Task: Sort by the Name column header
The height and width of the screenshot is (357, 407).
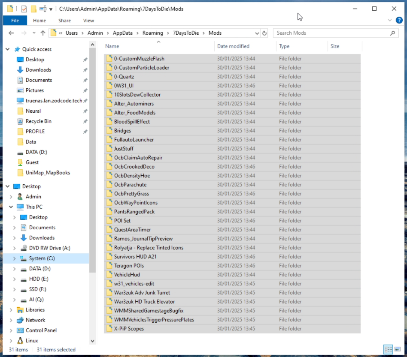Action: (158, 46)
